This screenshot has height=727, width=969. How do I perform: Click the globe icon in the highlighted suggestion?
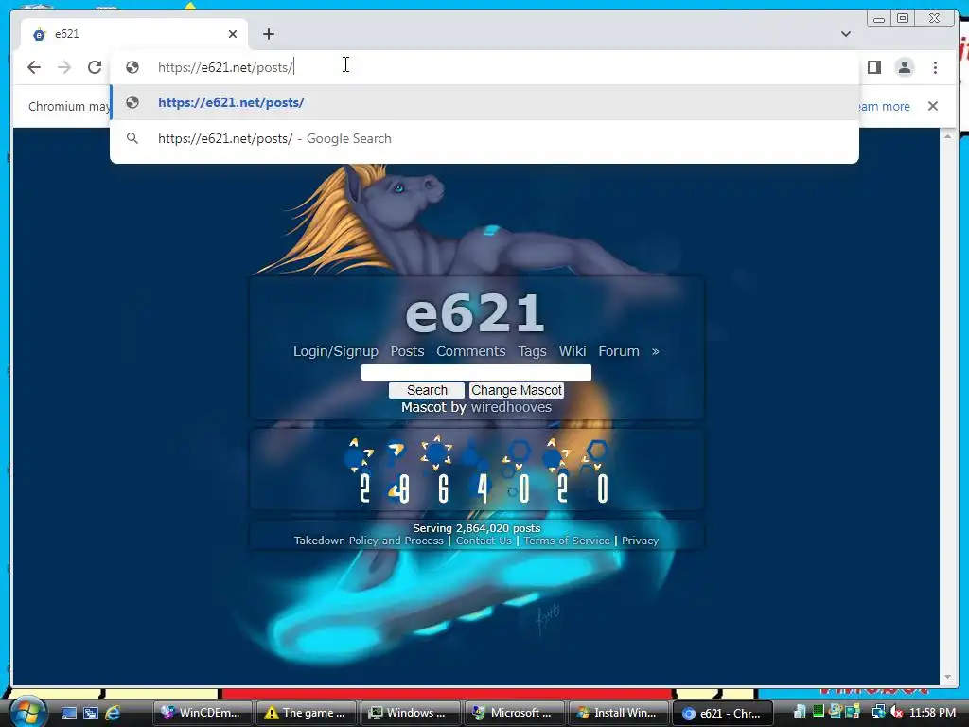tap(132, 102)
